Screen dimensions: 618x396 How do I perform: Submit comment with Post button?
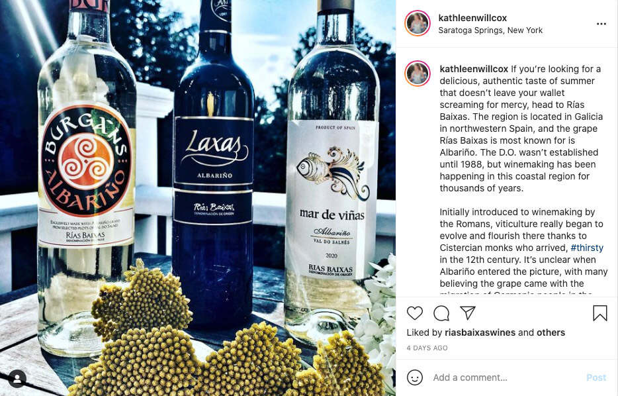click(596, 377)
